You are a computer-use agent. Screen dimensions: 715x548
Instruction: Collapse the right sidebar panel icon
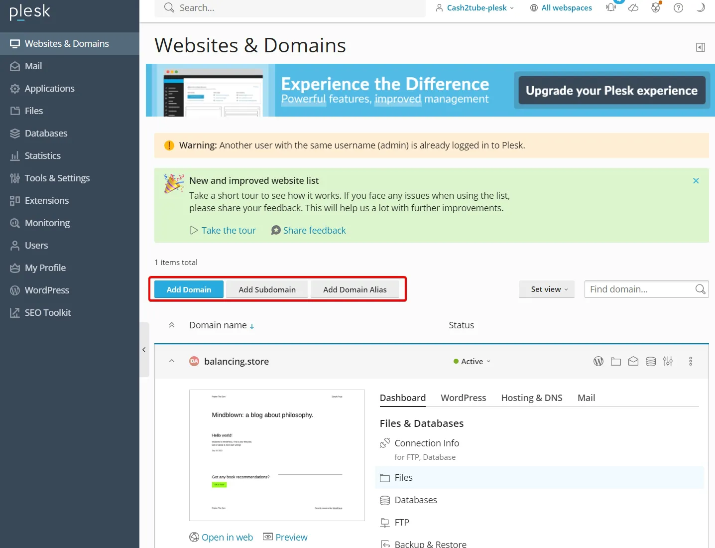coord(701,47)
